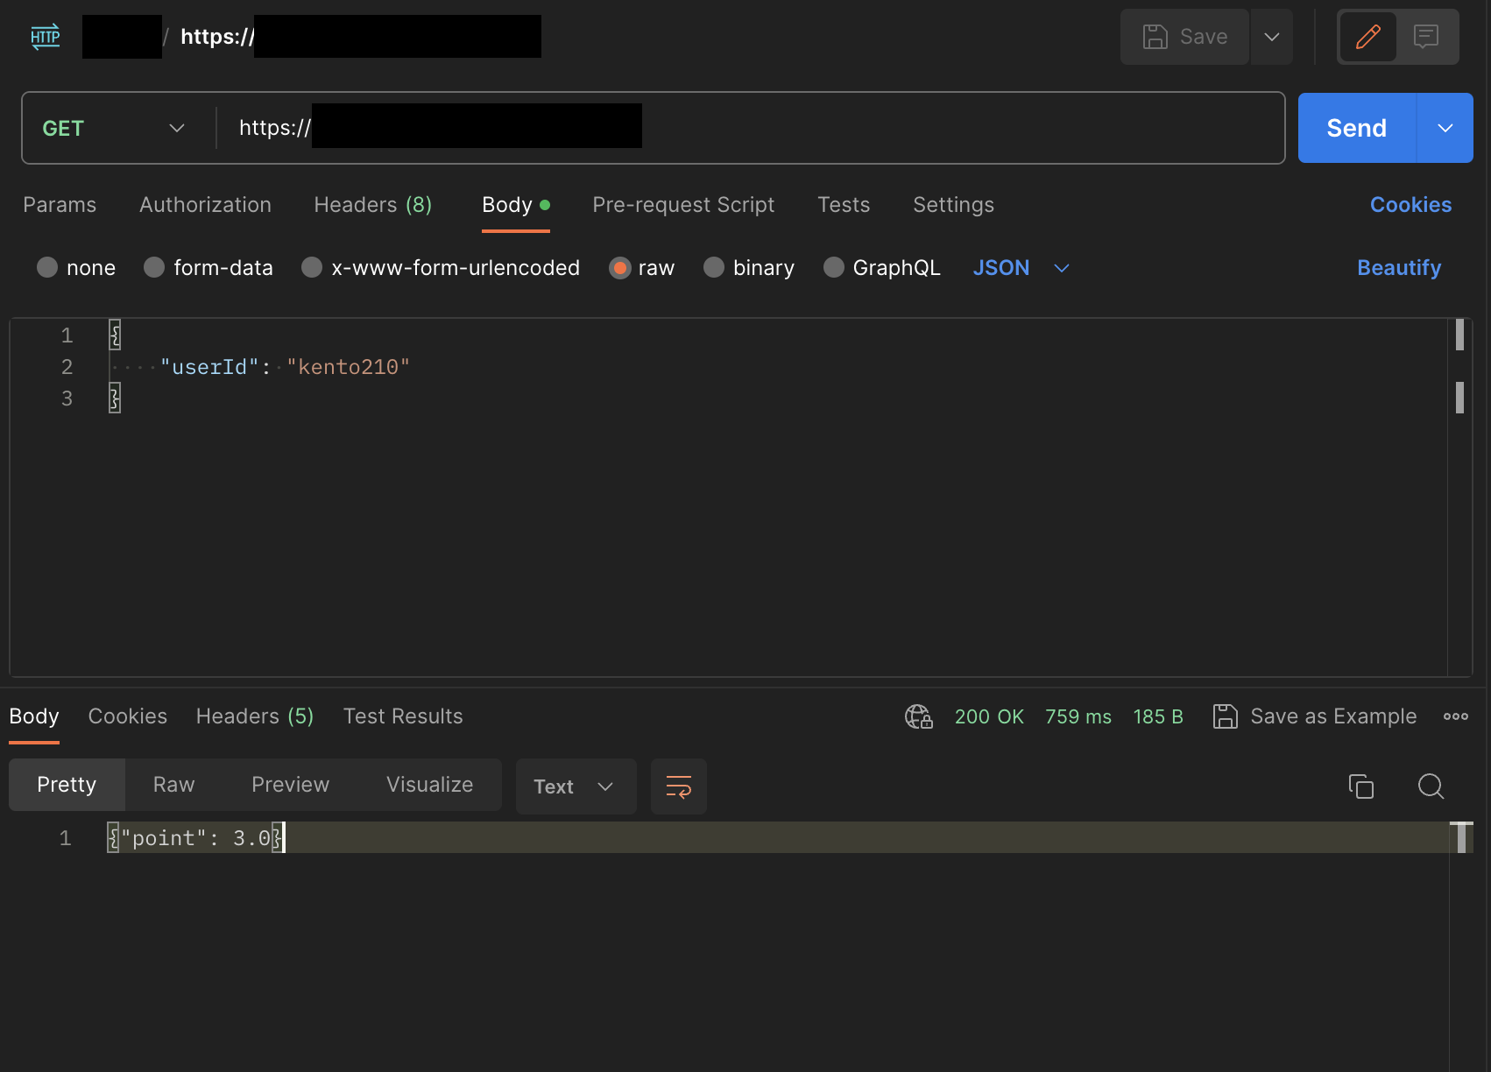Click the pencil edit mode icon
The image size is (1491, 1072).
[1367, 37]
